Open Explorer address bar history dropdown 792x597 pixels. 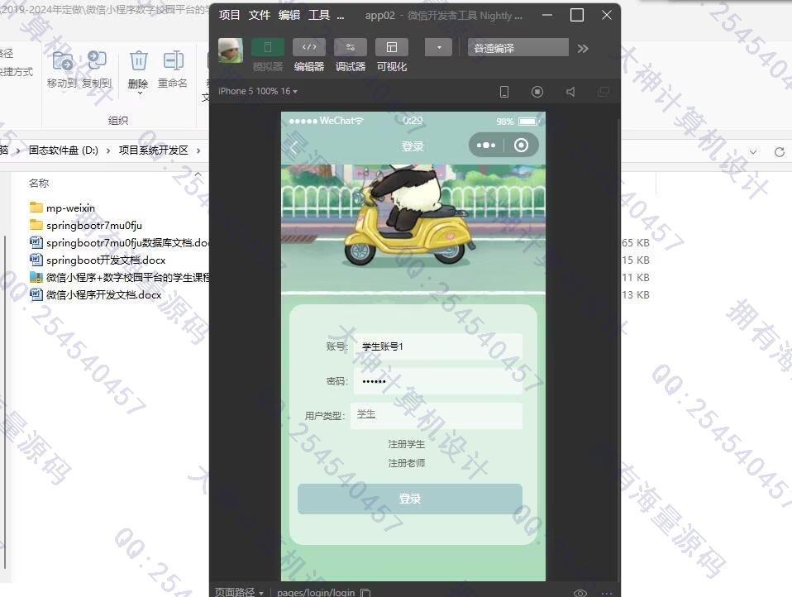(753, 151)
